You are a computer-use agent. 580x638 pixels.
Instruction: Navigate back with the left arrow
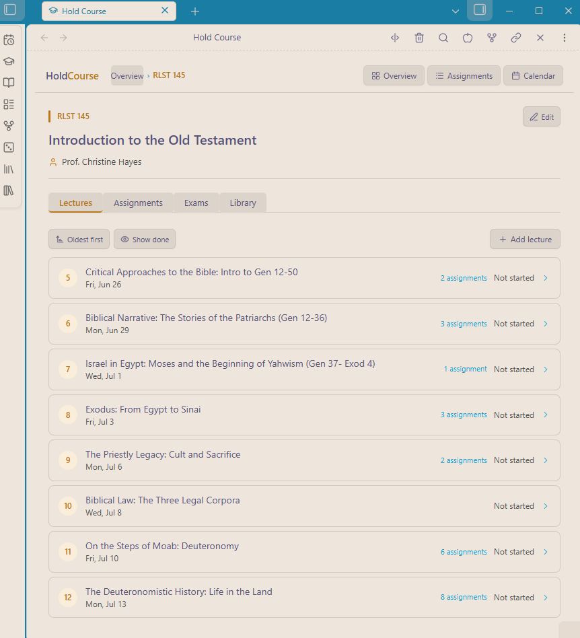tap(44, 38)
